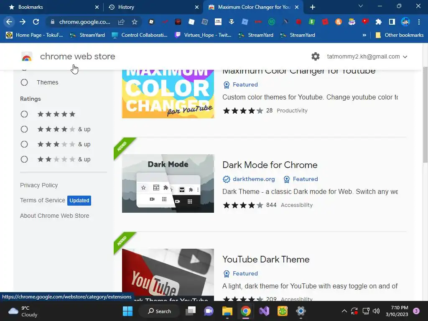Click the taskbar Search box
This screenshot has height=321, width=428.
tap(159, 311)
